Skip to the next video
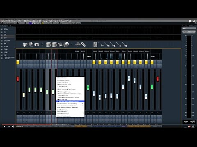This screenshot has width=197, height=147. click(9, 127)
